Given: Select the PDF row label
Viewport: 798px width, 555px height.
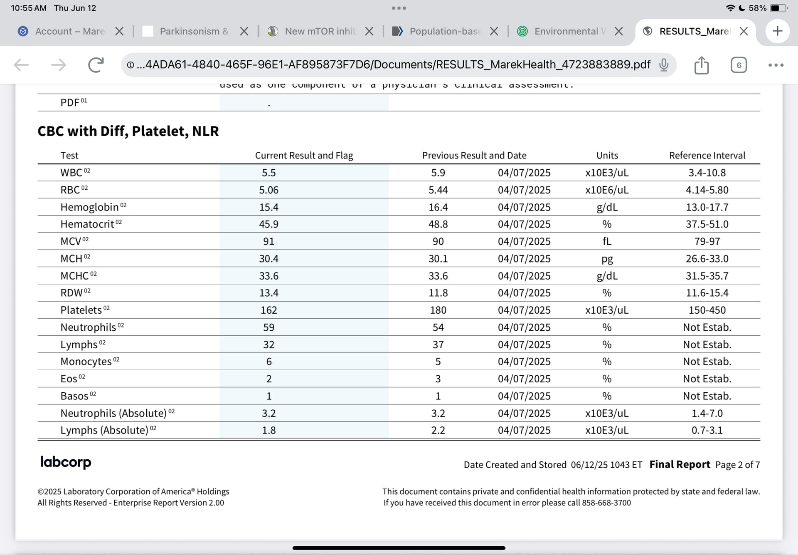Looking at the screenshot, I should click(70, 103).
